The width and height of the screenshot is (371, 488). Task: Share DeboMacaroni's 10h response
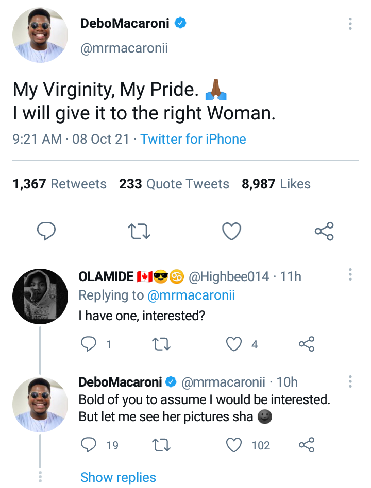(307, 445)
